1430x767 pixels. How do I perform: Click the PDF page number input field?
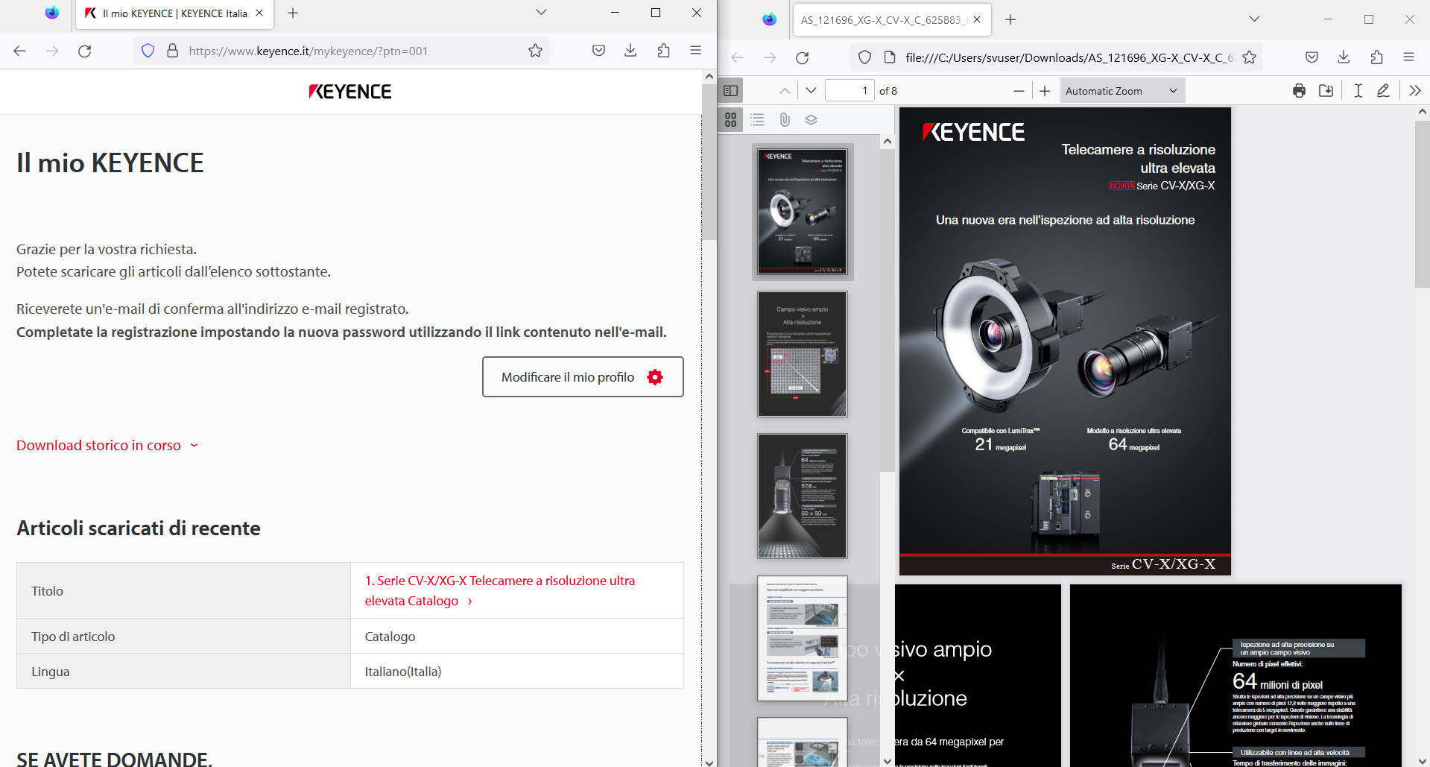[x=850, y=90]
